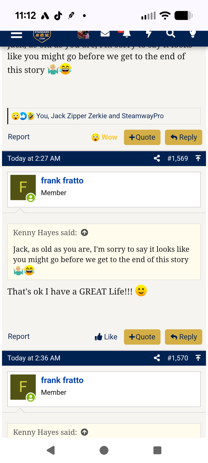The image size is (208, 463).
Task: Quote frank fratto's reply with +Quote
Action: click(142, 337)
